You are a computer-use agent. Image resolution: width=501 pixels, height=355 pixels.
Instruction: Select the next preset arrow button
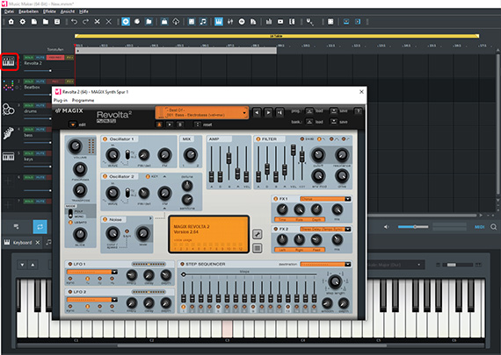click(268, 112)
